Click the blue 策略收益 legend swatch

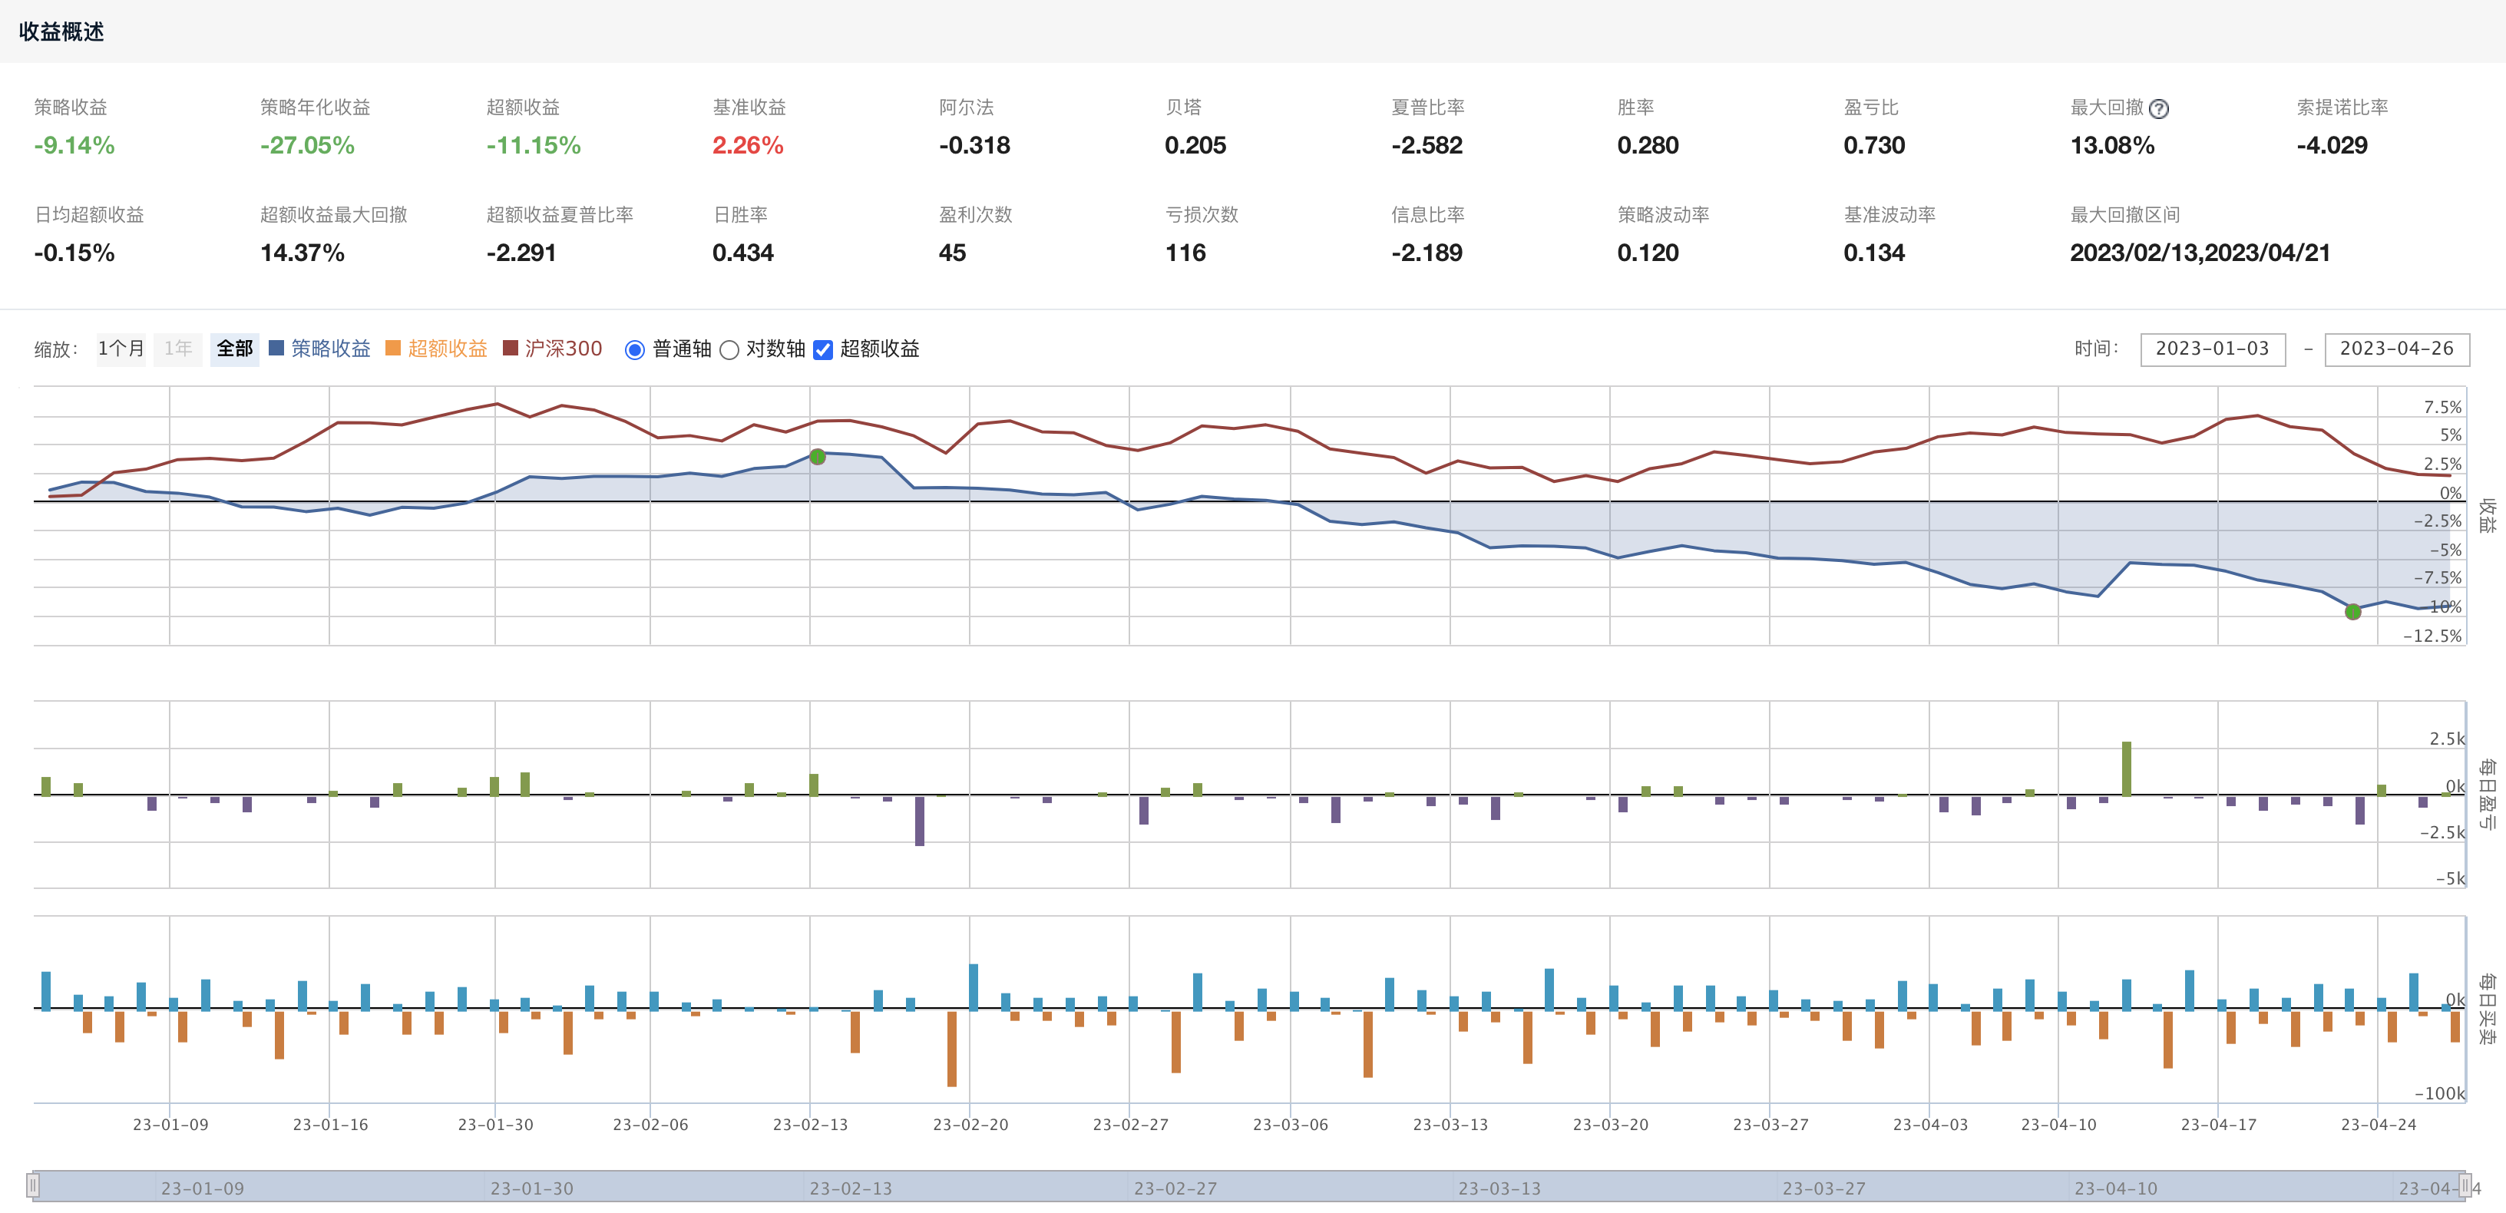tap(276, 349)
